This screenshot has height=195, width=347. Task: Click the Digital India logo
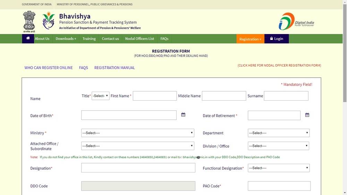point(296,21)
